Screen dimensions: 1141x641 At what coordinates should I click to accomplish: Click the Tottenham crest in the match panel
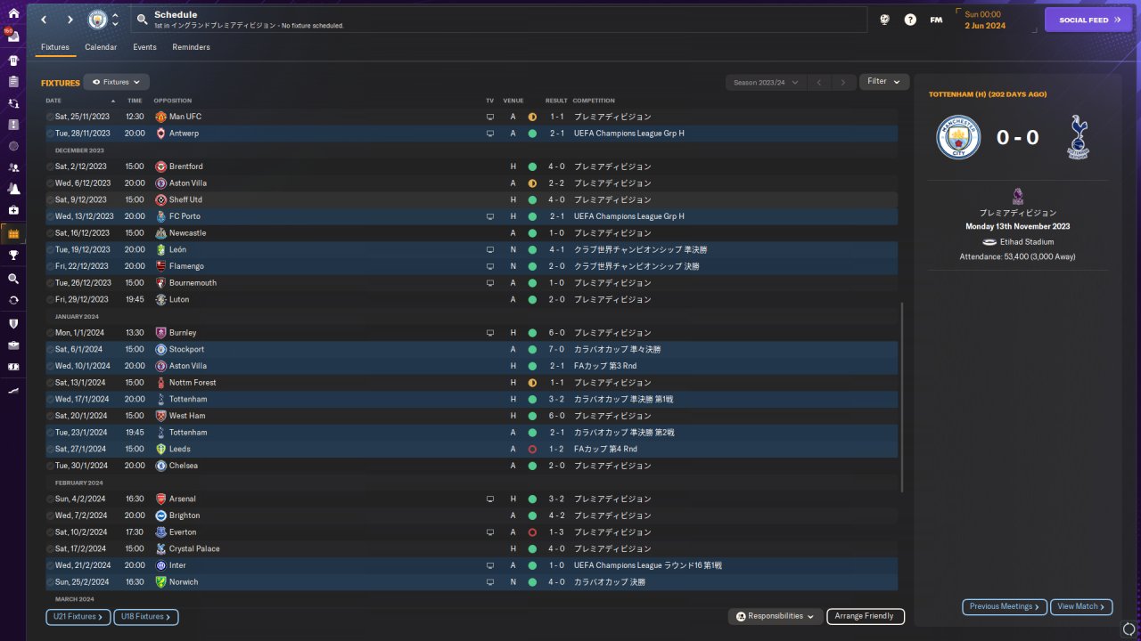(1078, 137)
